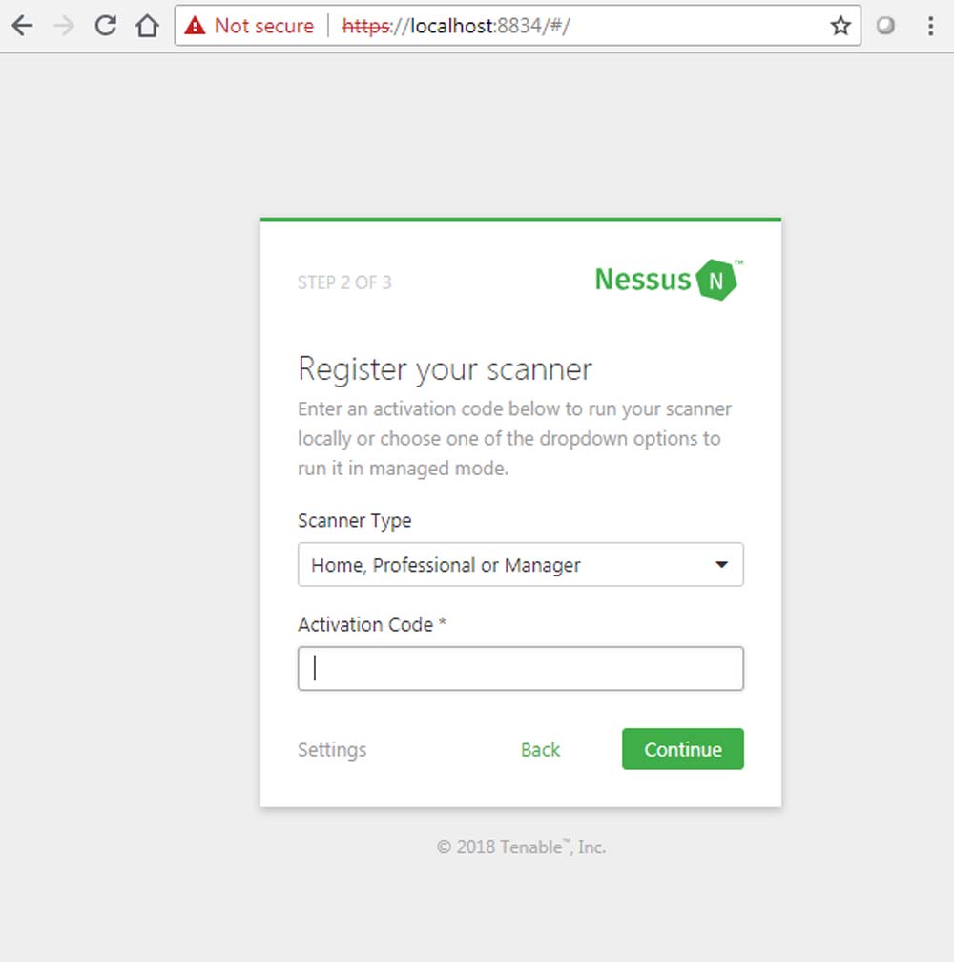954x962 pixels.
Task: Open the Settings link
Action: 332,750
